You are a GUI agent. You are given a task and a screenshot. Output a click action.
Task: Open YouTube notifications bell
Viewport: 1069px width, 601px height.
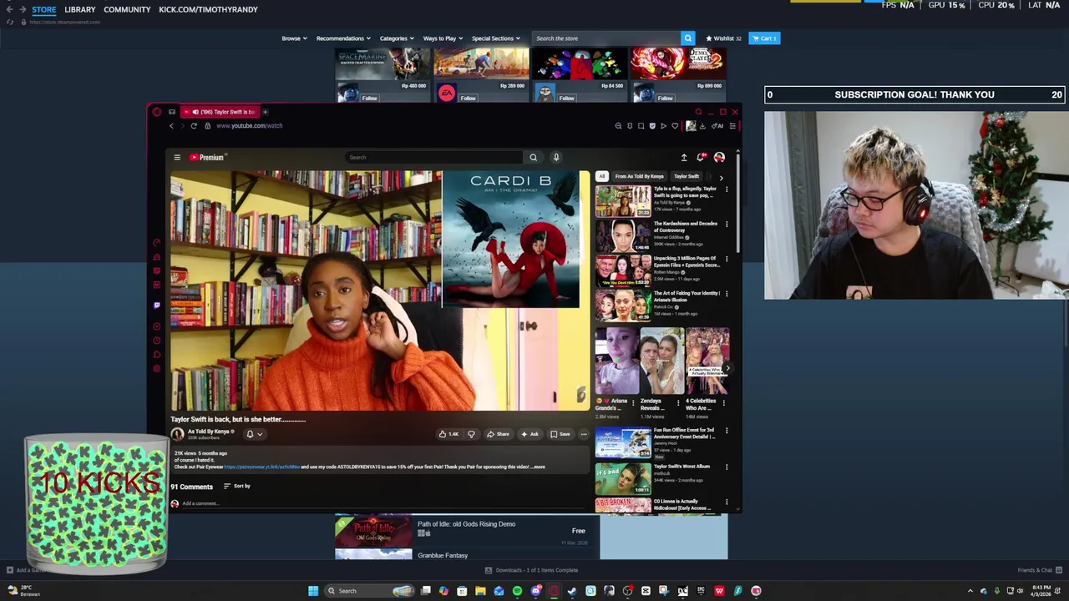[x=702, y=157]
